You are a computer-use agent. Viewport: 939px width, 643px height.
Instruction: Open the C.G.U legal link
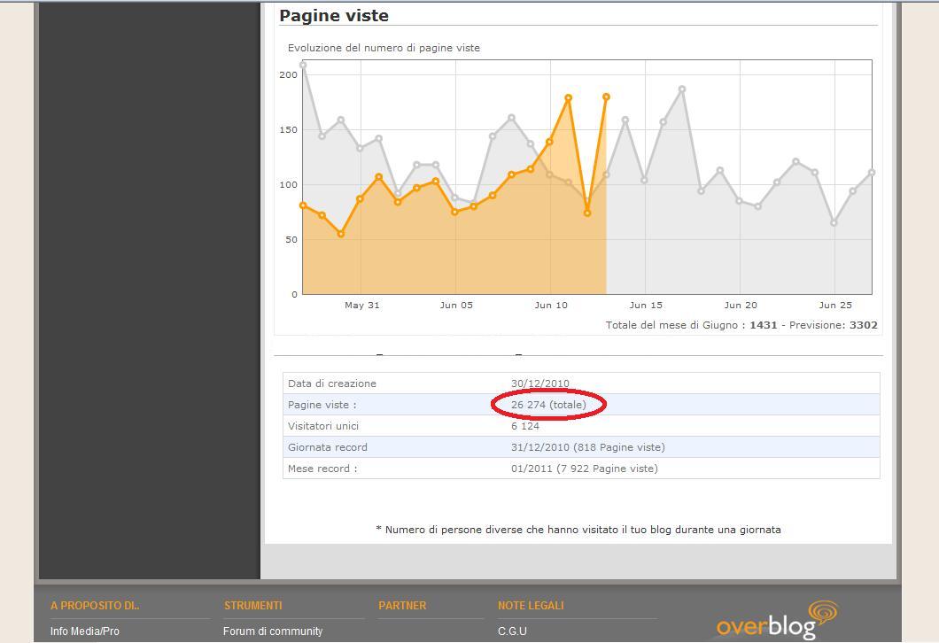pyautogui.click(x=512, y=631)
